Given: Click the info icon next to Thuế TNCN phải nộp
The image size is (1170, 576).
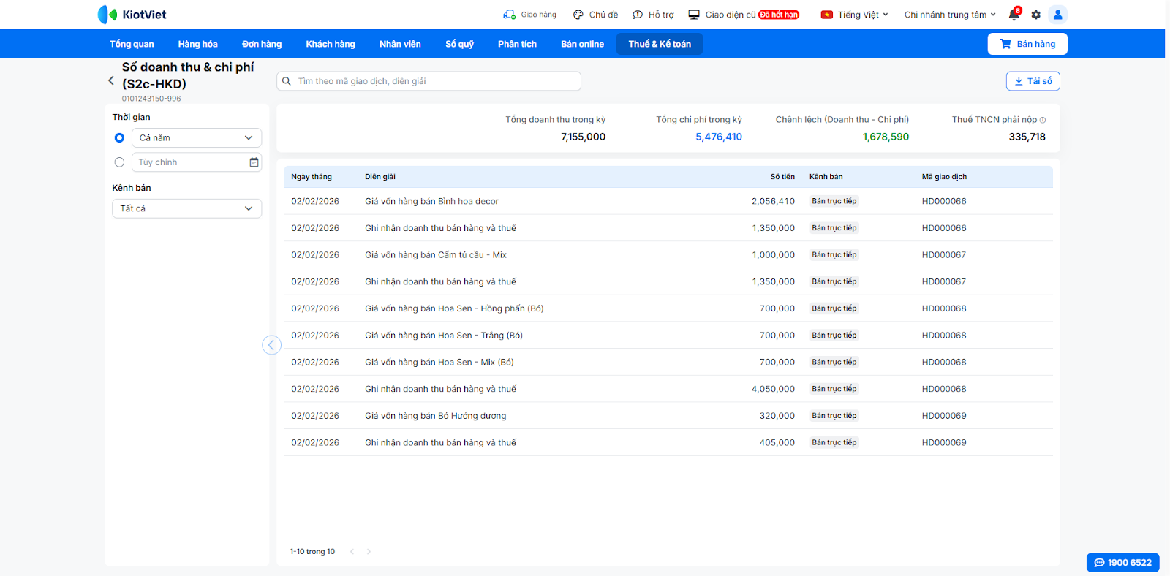Looking at the screenshot, I should (x=1043, y=120).
